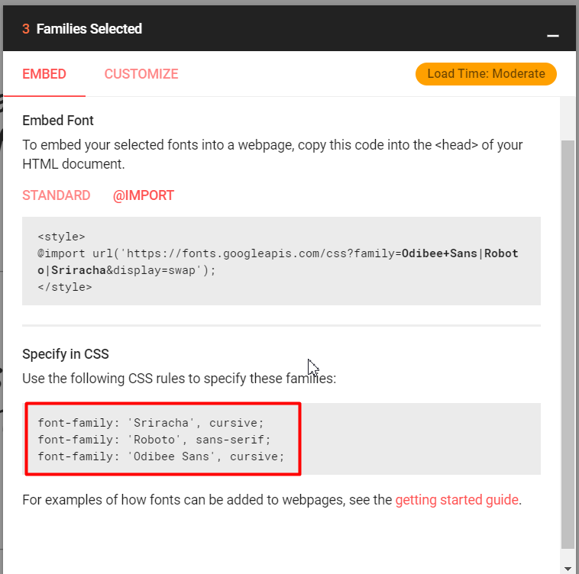Click the Roboto font-family CSS line
579x574 pixels.
[x=154, y=440]
